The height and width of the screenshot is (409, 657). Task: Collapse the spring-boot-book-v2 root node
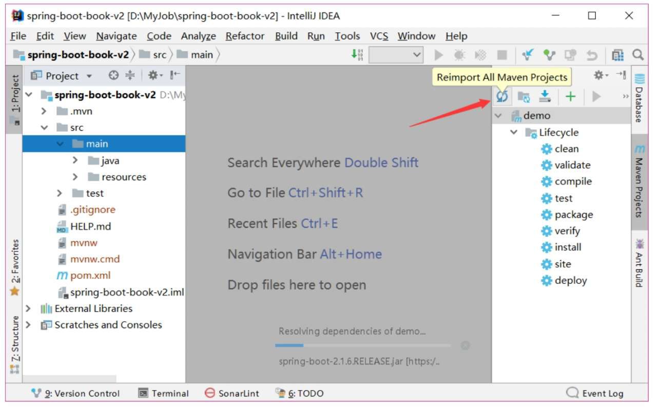click(x=29, y=95)
